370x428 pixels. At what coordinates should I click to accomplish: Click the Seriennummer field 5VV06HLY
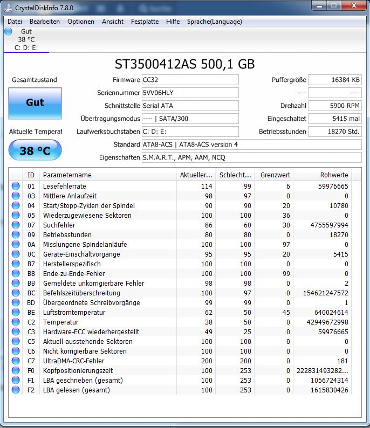190,93
